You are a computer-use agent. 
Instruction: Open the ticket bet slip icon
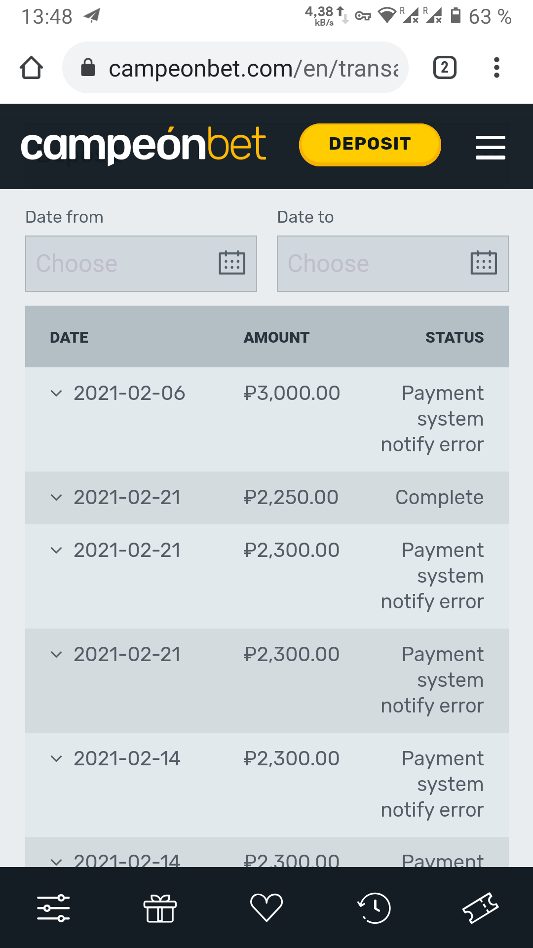click(480, 908)
